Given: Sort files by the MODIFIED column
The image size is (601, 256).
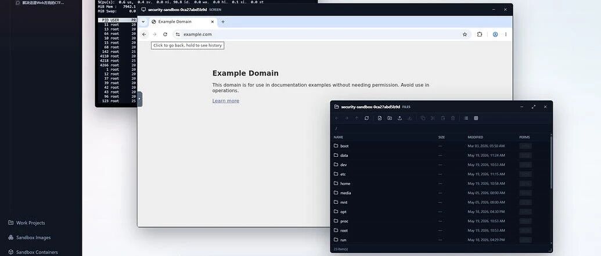Looking at the screenshot, I should click(x=475, y=137).
